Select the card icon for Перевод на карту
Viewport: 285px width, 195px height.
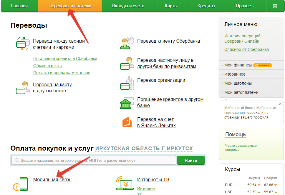coord(22,87)
